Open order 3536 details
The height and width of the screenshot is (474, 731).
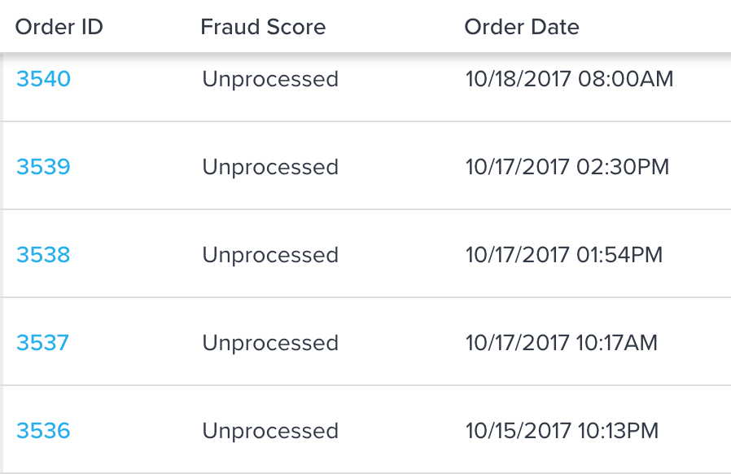[42, 431]
